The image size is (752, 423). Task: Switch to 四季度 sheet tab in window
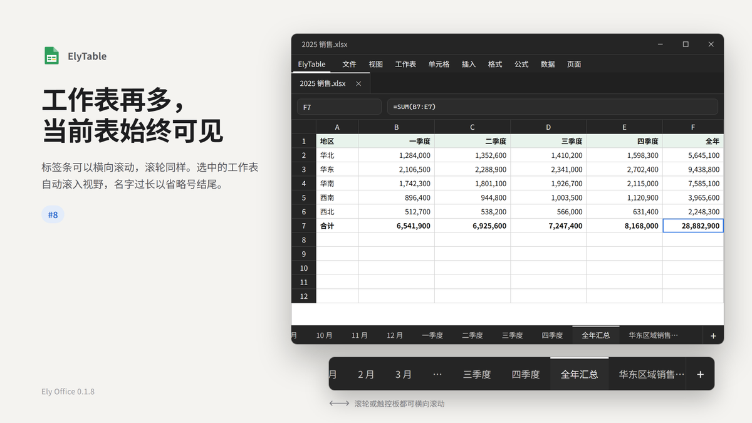(552, 335)
